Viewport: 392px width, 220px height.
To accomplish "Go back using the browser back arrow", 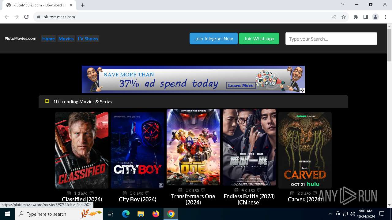I will coord(7,17).
